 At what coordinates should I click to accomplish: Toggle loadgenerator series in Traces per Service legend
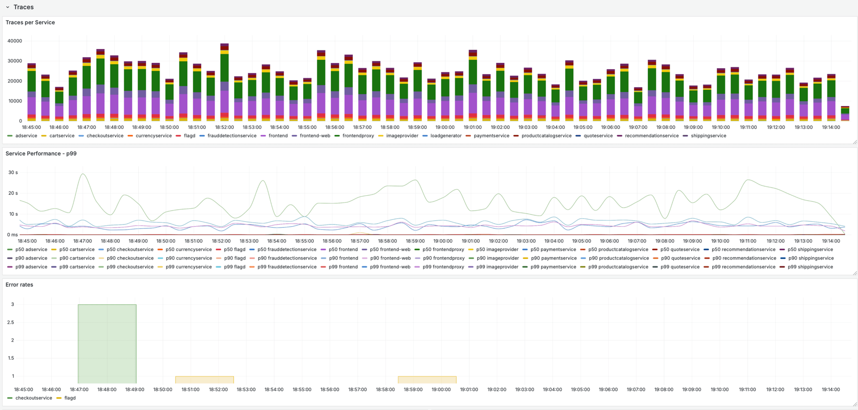pos(446,136)
